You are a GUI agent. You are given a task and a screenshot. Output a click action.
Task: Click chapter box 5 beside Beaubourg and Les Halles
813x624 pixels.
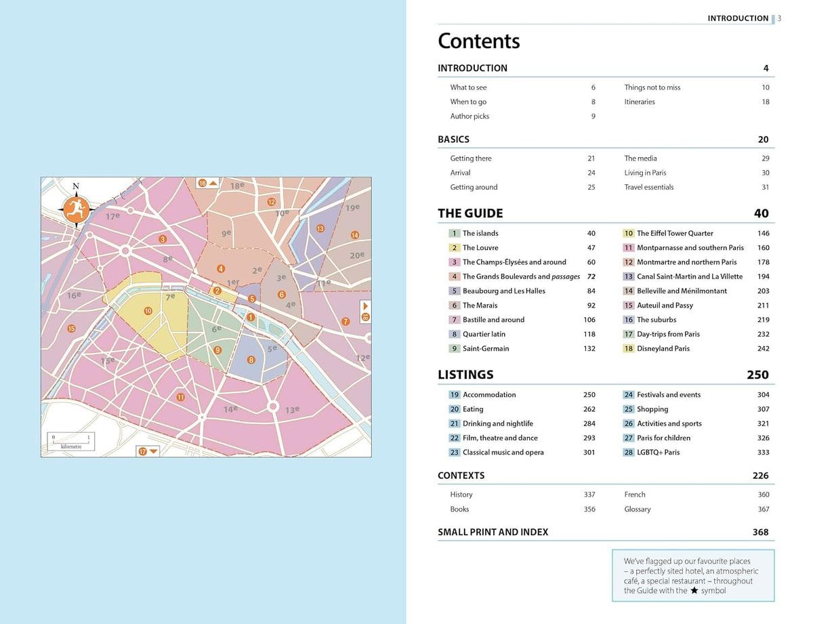(454, 291)
